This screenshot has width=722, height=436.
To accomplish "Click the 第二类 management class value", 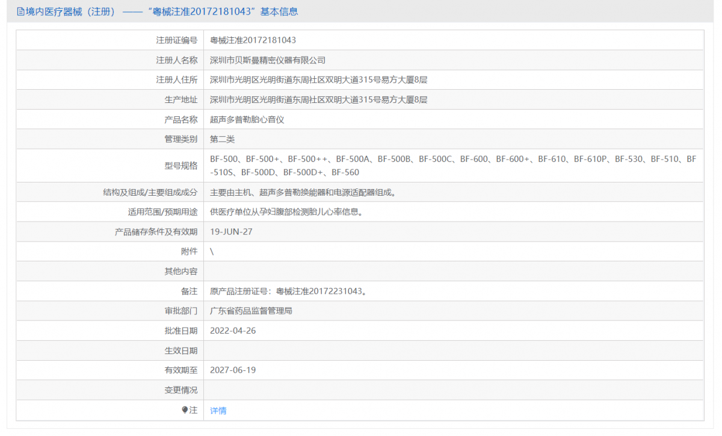I will coord(222,139).
